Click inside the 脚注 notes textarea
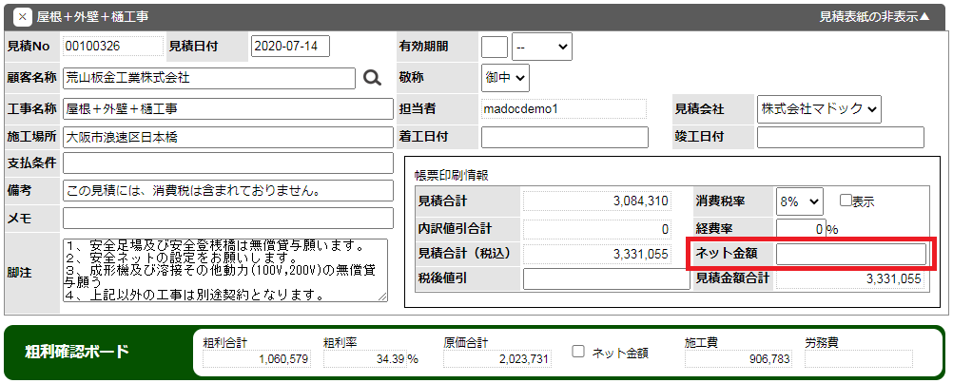Image resolution: width=953 pixels, height=383 pixels. (x=224, y=271)
